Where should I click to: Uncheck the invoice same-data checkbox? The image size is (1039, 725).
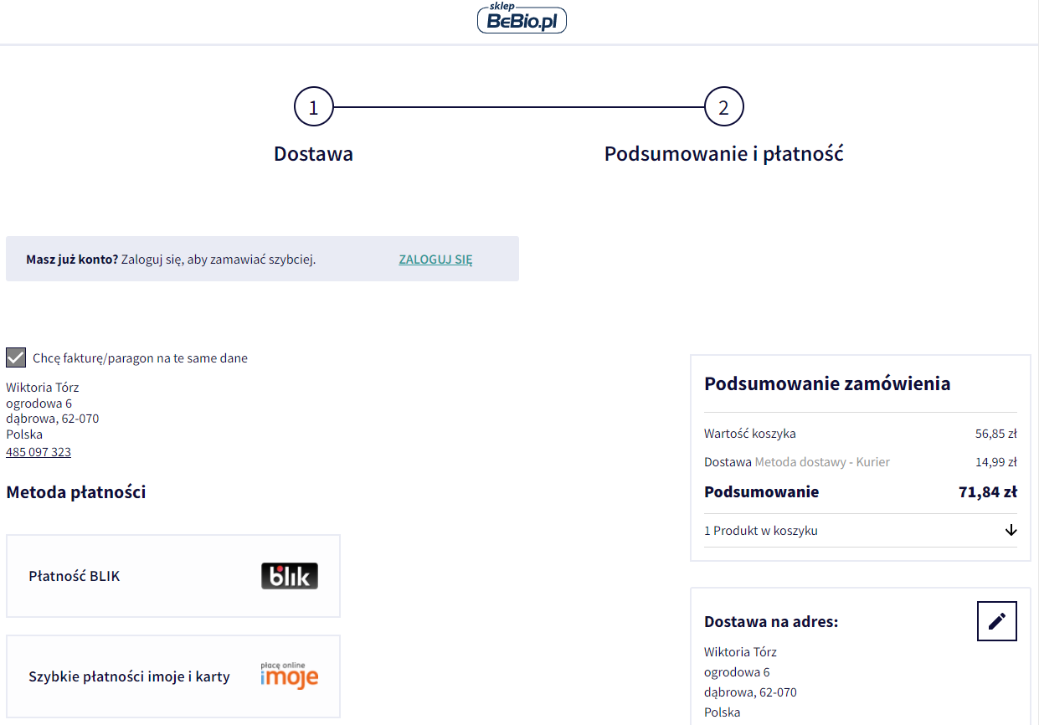pos(16,357)
